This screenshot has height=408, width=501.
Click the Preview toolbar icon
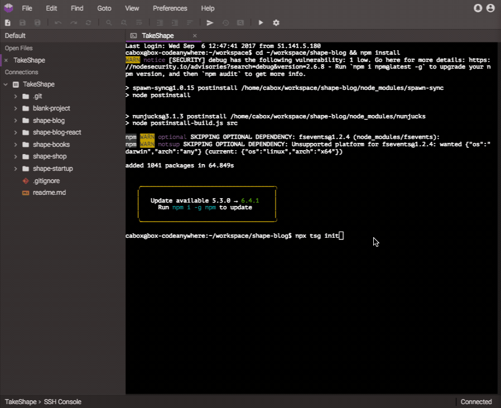coord(240,23)
